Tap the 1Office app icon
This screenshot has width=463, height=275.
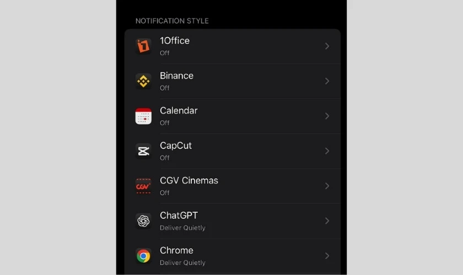[x=143, y=46]
